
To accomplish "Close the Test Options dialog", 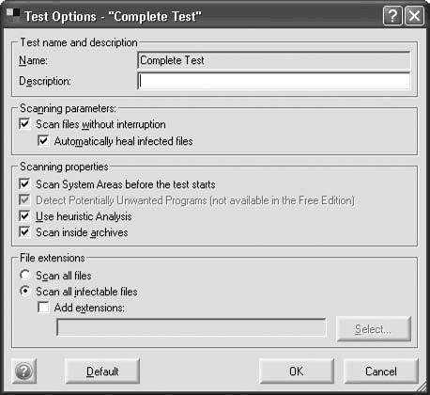I will (x=415, y=16).
